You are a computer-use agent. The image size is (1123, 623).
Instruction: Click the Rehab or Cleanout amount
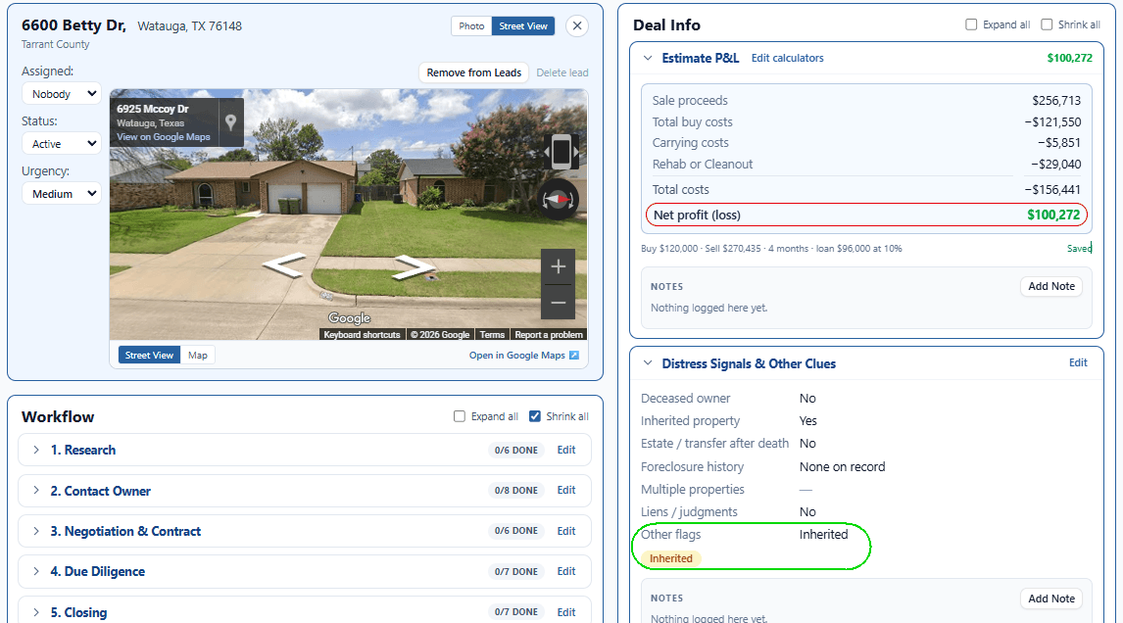click(1055, 165)
